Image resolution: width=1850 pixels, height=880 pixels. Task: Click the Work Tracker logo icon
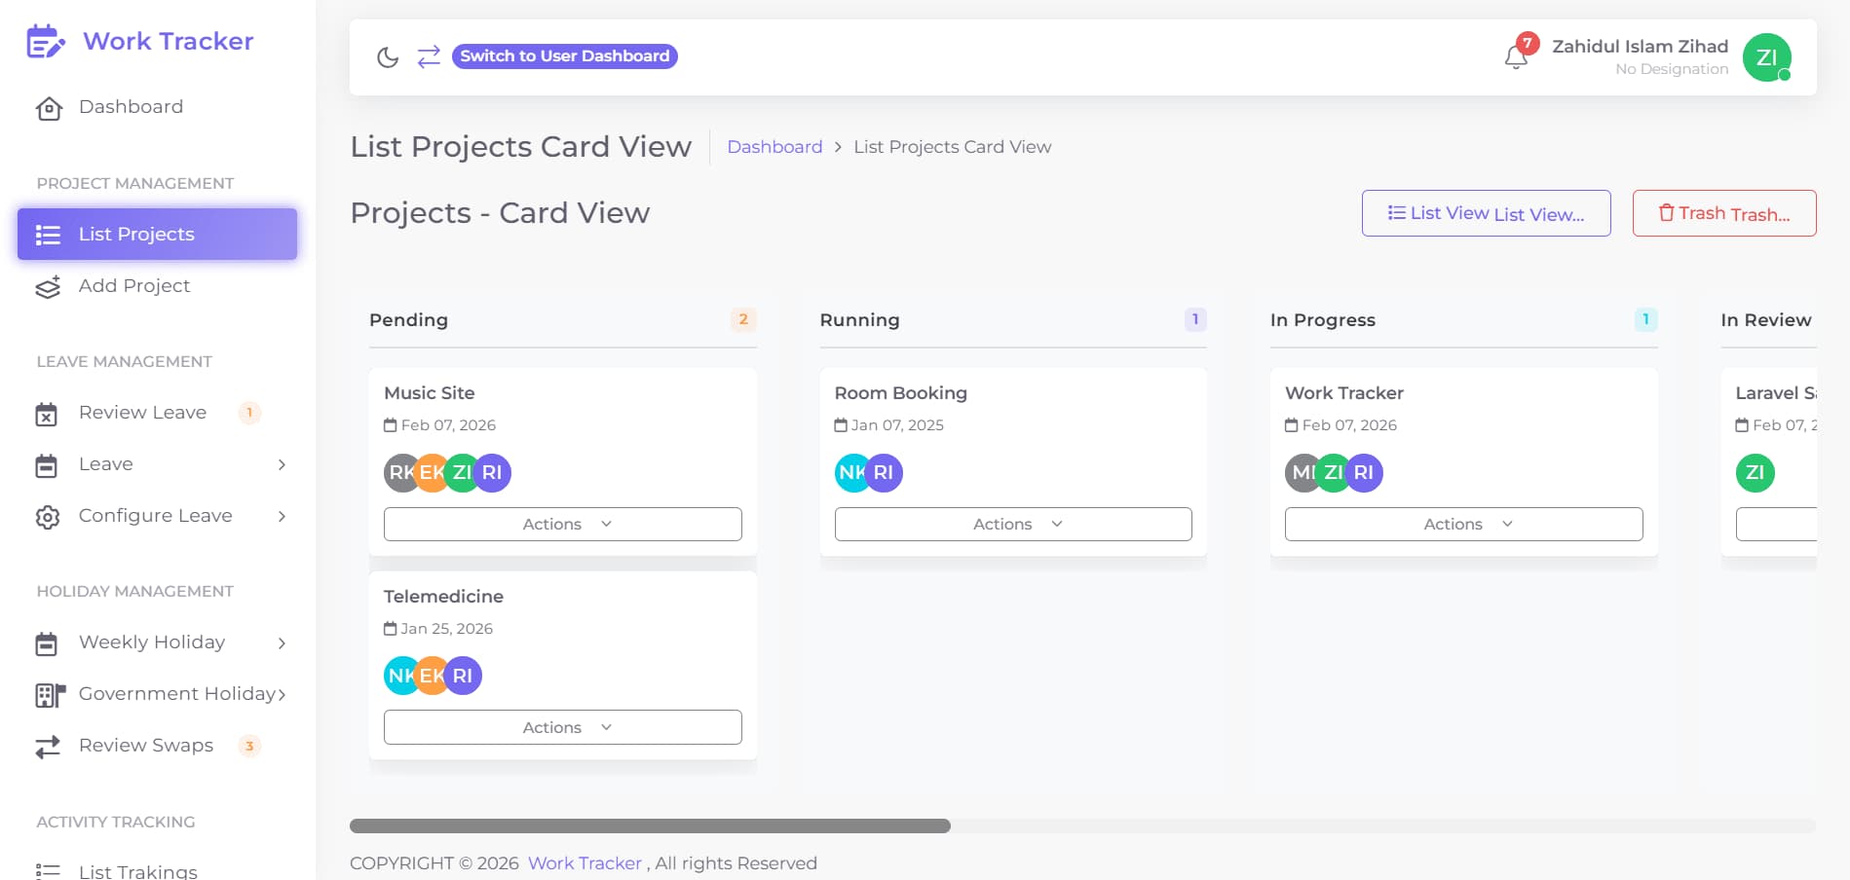pos(46,41)
